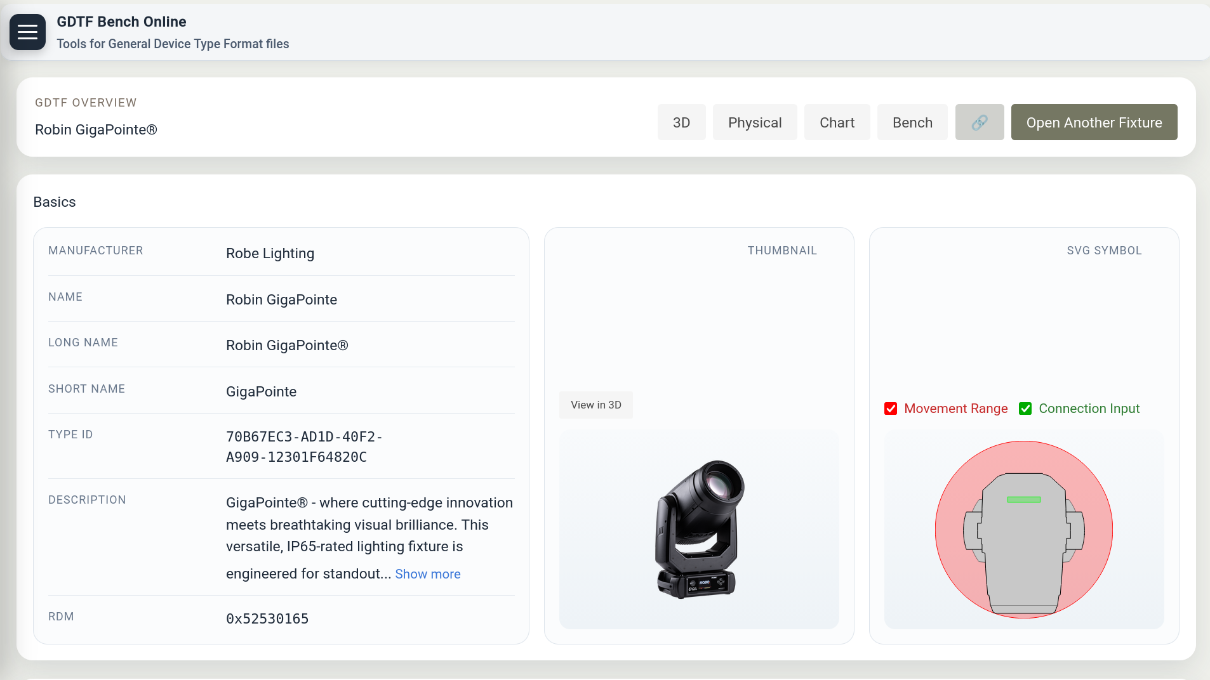Select the Type ID value text
The height and width of the screenshot is (680, 1210).
303,447
